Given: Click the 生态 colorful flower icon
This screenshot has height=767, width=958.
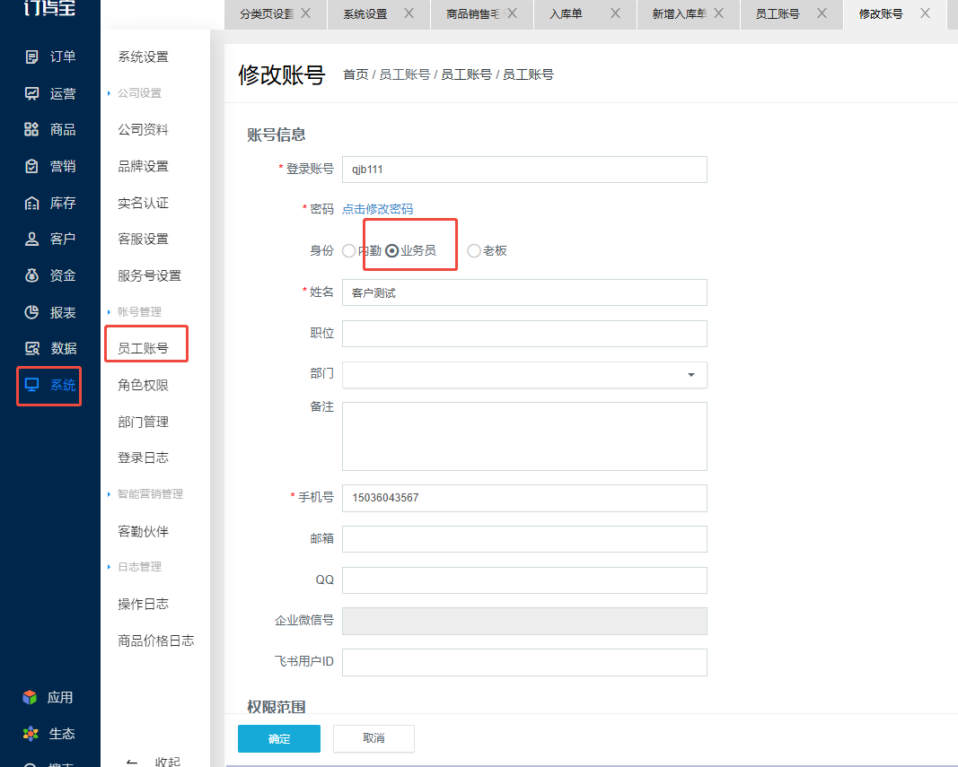Looking at the screenshot, I should (30, 734).
